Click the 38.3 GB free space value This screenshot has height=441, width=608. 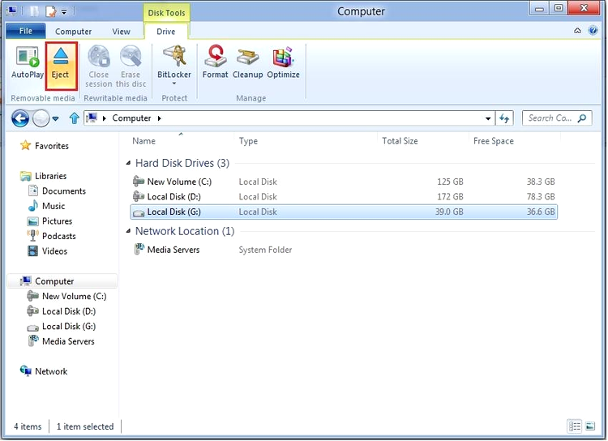point(541,182)
